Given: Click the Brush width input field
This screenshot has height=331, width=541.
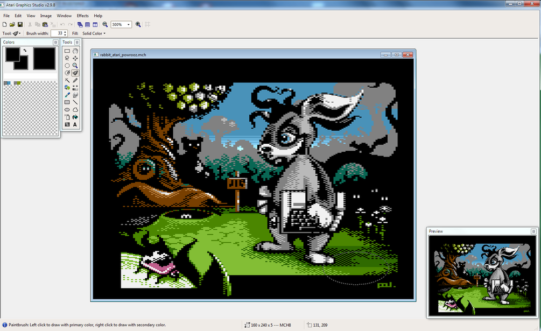Looking at the screenshot, I should 57,33.
